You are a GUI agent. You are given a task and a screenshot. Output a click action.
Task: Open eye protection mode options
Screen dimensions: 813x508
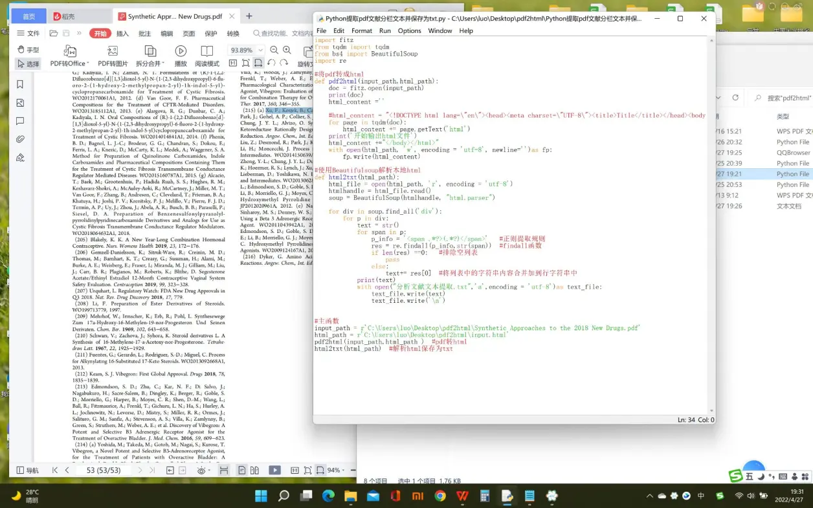click(x=203, y=470)
